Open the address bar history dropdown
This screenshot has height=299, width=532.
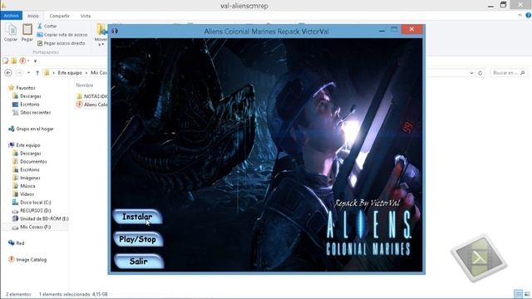point(471,73)
